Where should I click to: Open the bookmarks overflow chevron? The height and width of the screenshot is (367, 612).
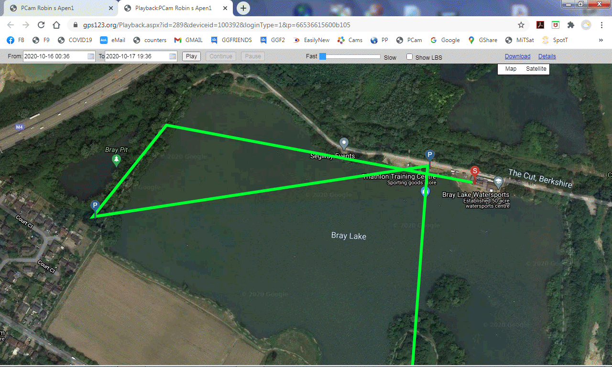601,40
